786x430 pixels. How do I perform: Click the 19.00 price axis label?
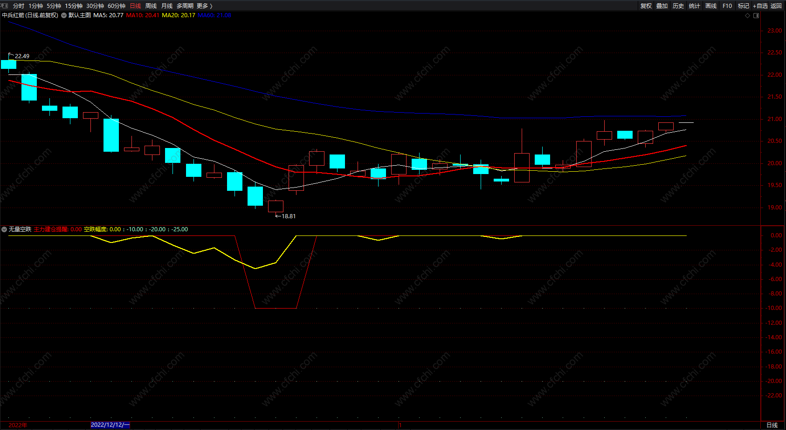[x=775, y=208]
